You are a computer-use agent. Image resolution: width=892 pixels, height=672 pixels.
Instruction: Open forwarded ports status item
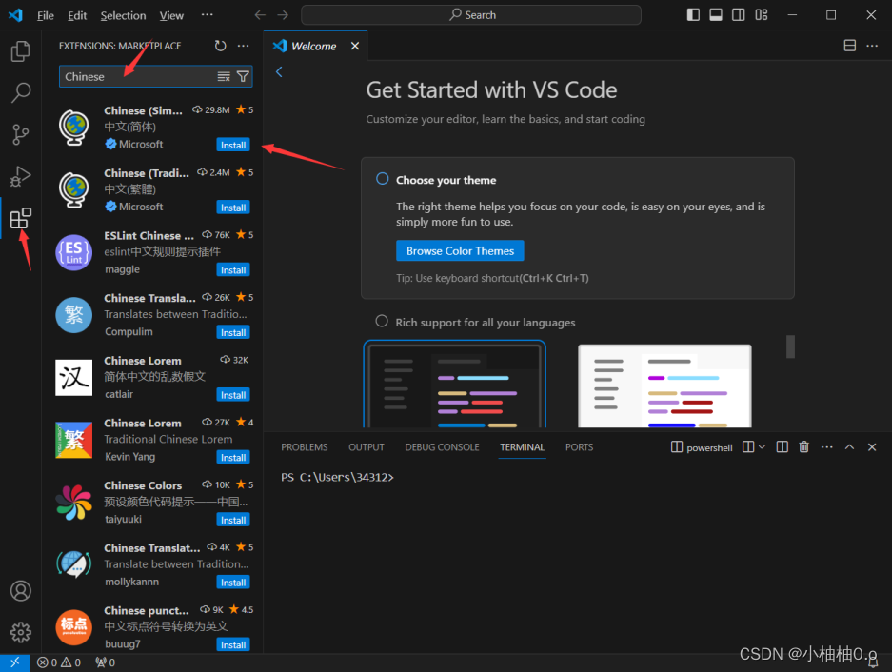[106, 662]
